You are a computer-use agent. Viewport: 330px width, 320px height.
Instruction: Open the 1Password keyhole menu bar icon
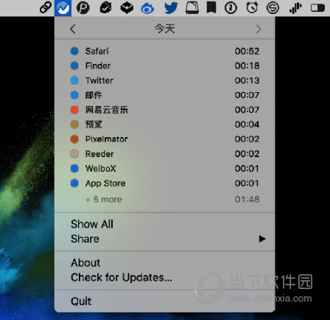click(231, 8)
